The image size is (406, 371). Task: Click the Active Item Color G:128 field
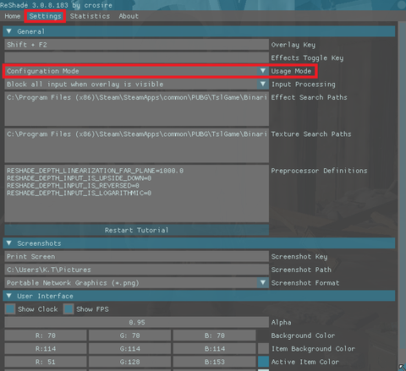(x=129, y=362)
